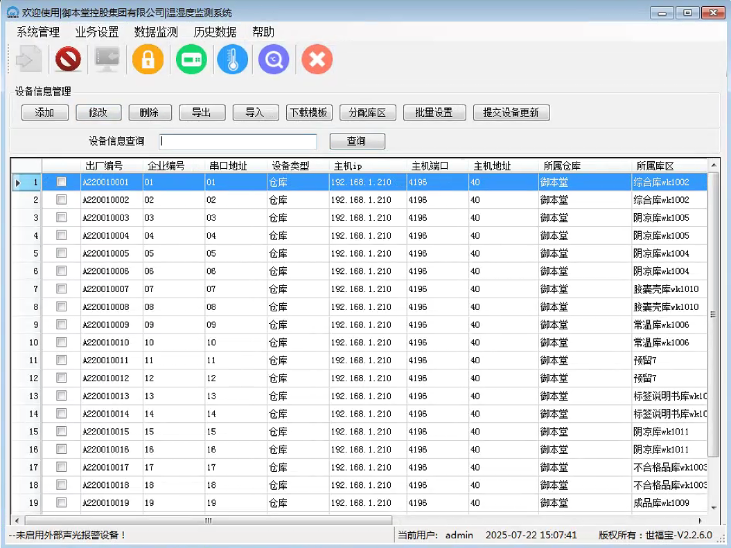Click the gray monitor arrow toolbar icon

coord(107,60)
